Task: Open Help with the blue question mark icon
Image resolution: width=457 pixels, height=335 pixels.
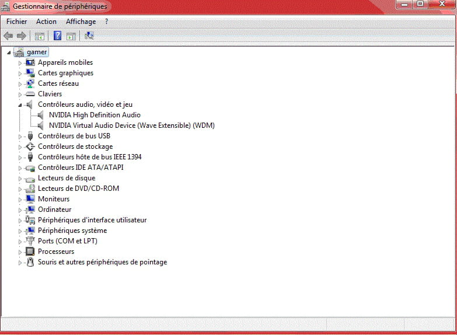Action: pos(57,36)
